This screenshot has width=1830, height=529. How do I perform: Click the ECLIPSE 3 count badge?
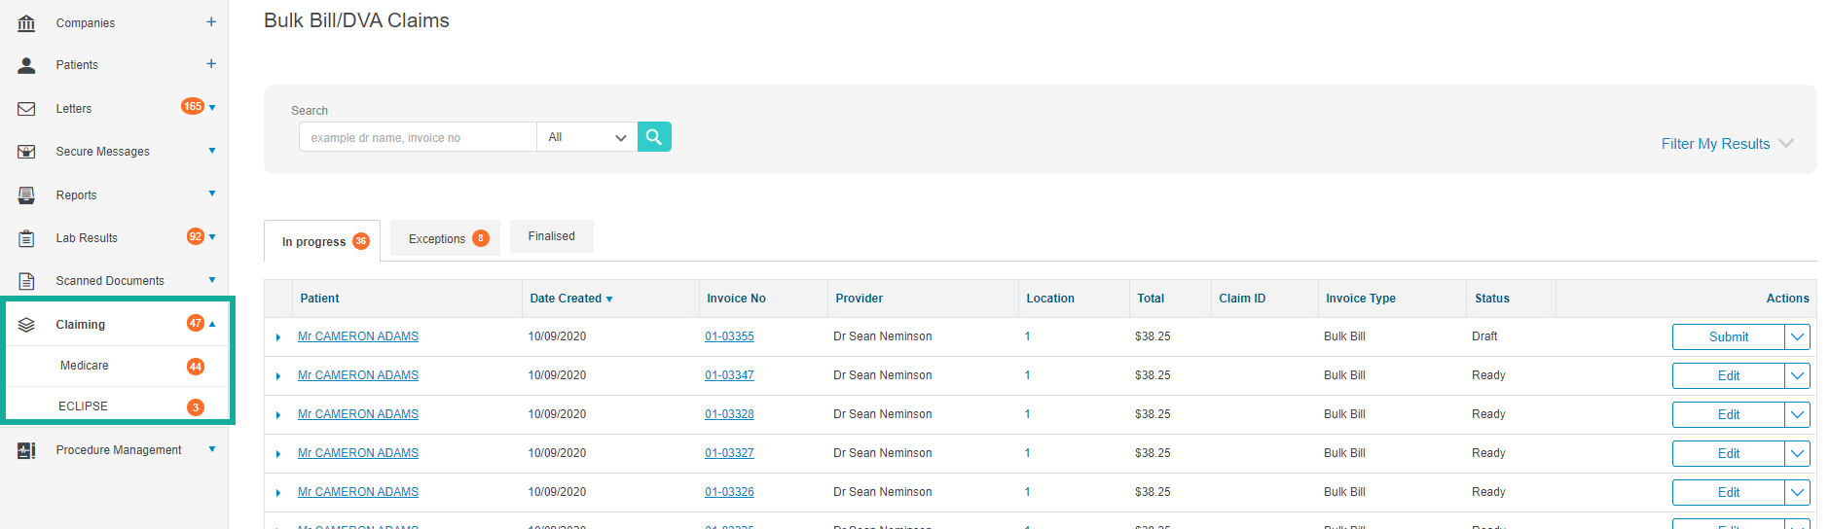[196, 407]
